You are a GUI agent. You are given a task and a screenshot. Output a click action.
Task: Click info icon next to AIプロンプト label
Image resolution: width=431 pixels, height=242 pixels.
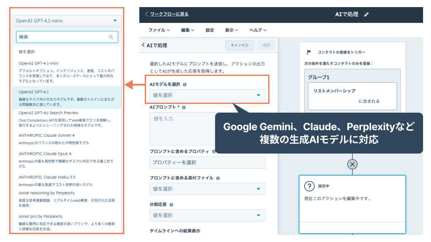click(x=184, y=107)
